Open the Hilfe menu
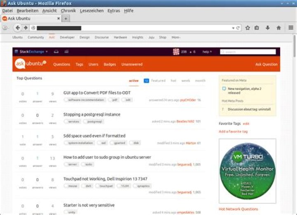 (129, 11)
